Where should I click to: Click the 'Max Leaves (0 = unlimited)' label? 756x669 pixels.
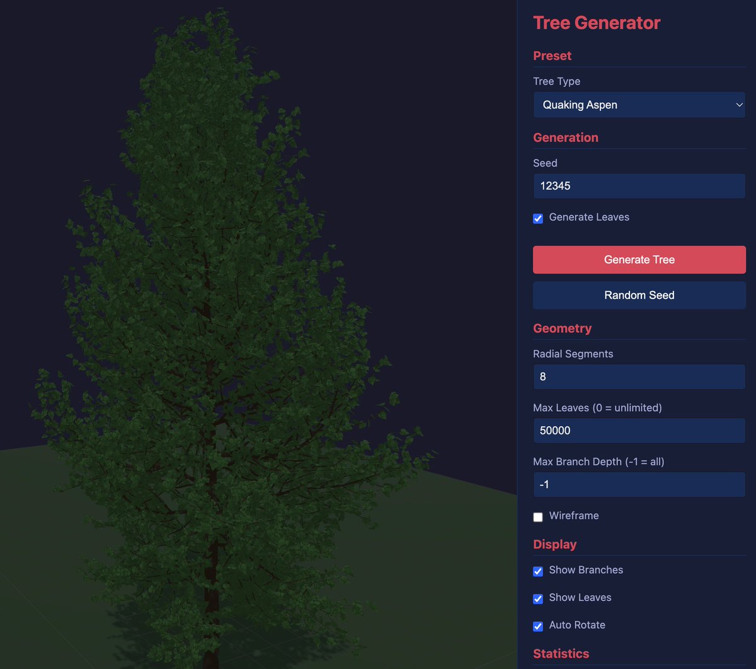[597, 408]
